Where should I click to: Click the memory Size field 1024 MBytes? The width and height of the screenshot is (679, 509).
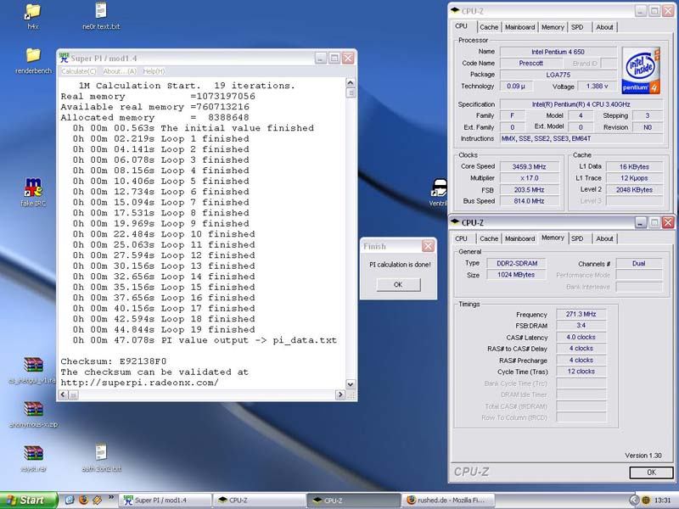(x=517, y=275)
